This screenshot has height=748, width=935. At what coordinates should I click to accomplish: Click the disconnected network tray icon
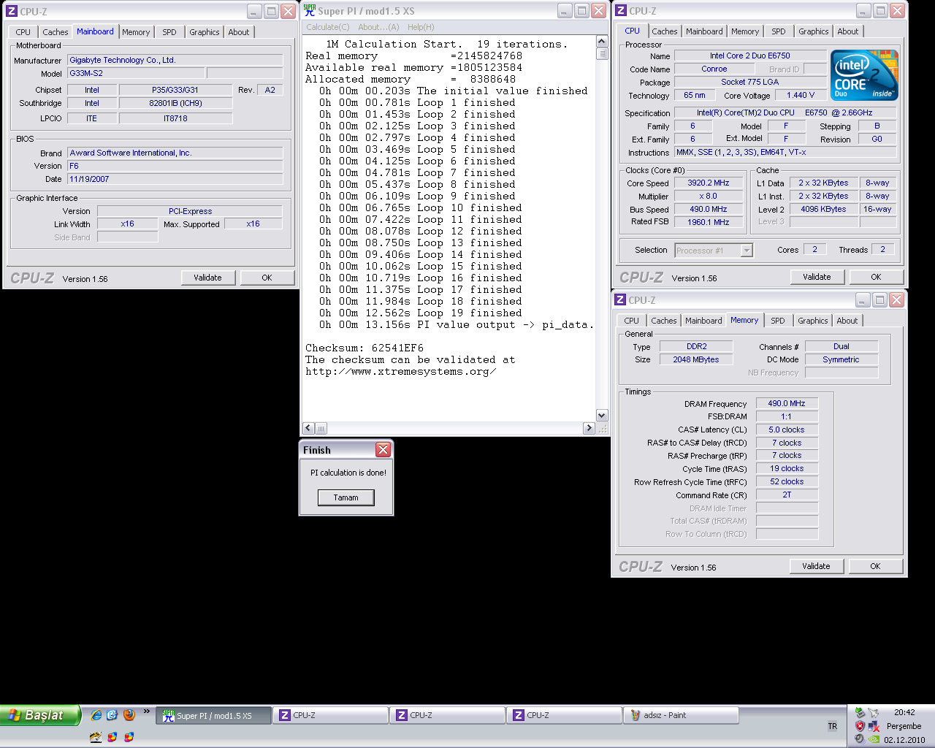tap(873, 726)
